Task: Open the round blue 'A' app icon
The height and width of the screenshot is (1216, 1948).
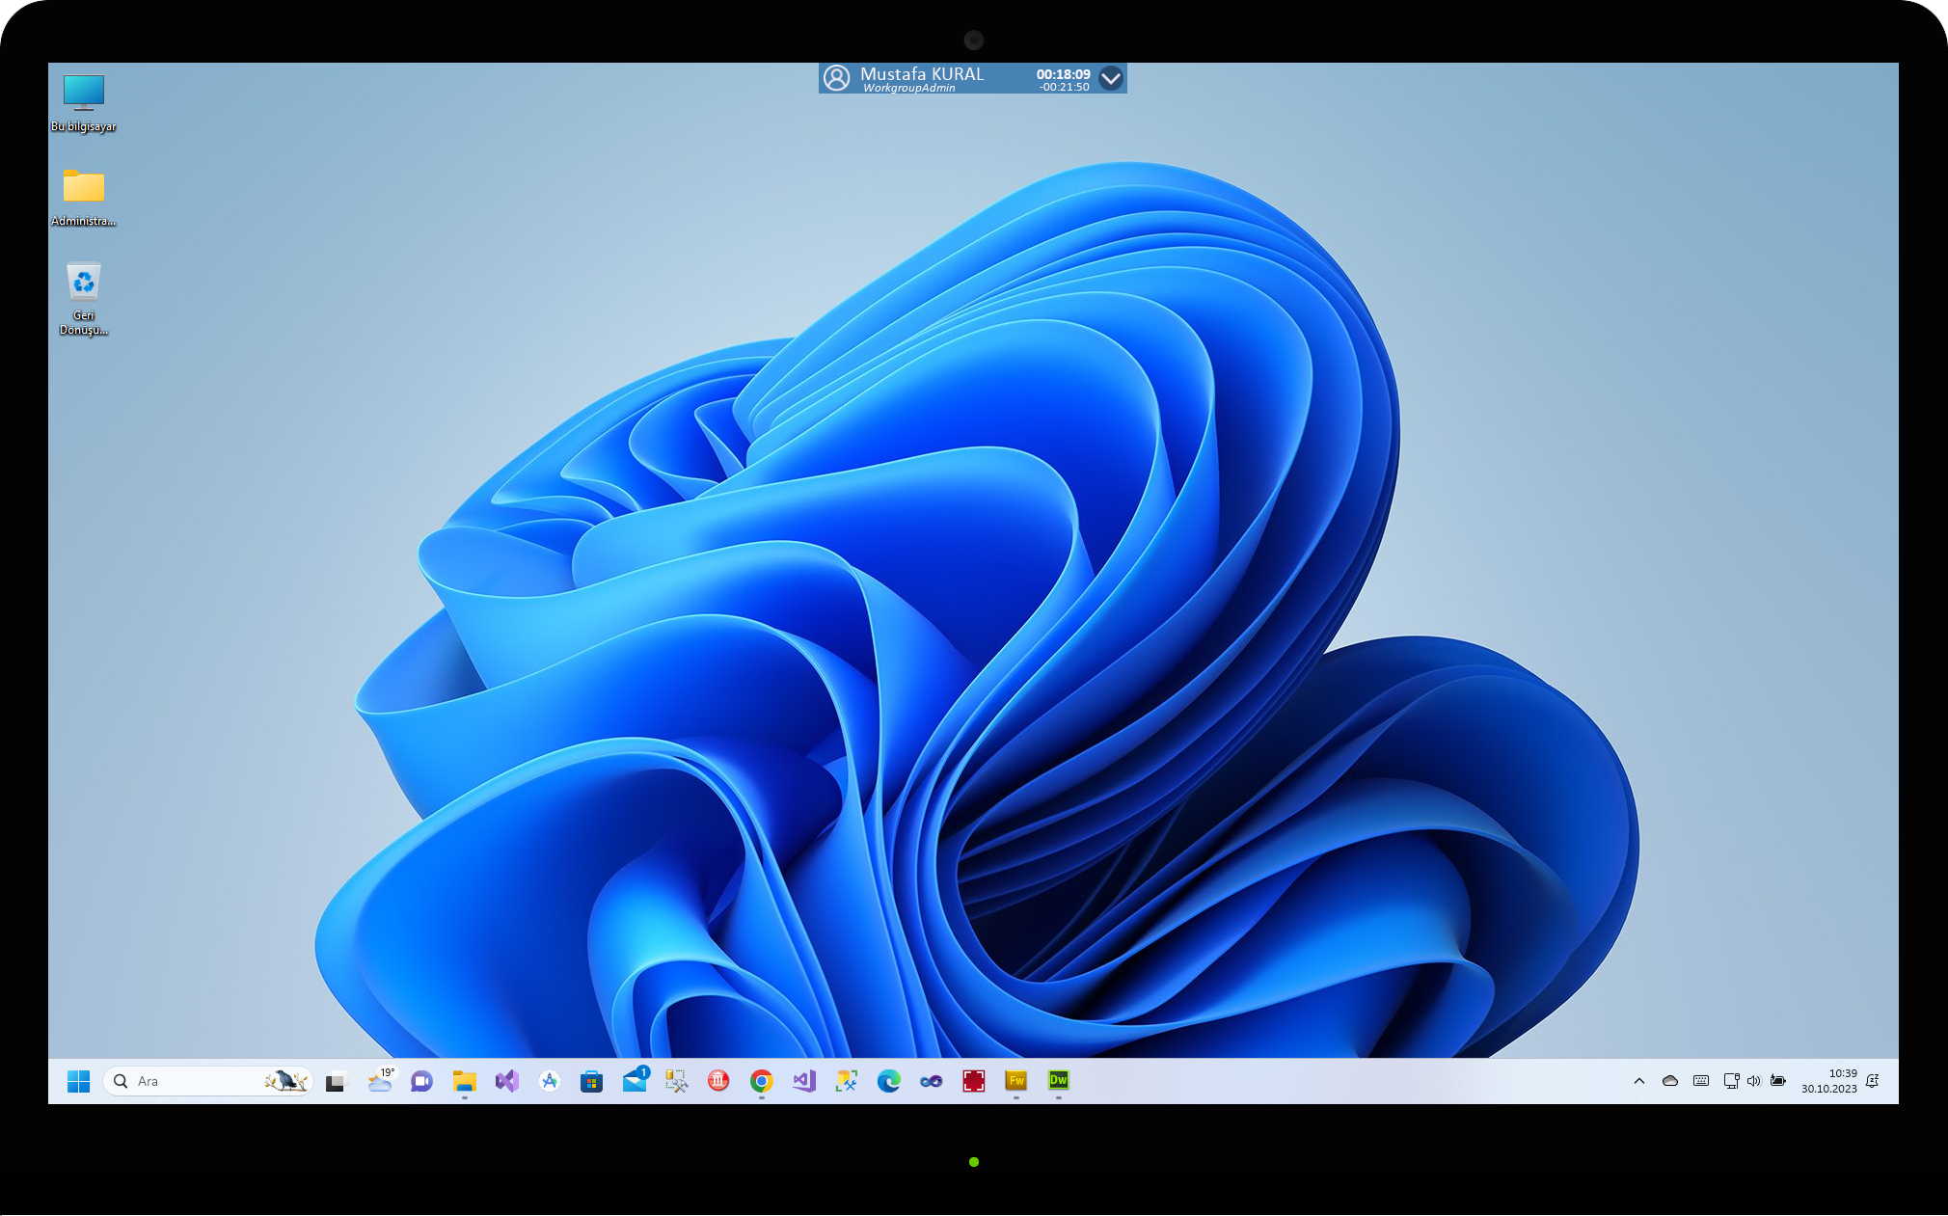Action: coord(550,1081)
